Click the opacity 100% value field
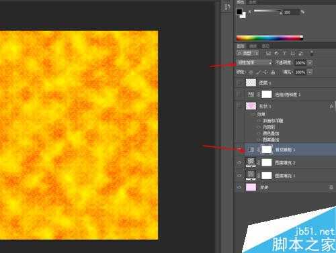The image size is (336, 253). 300,62
